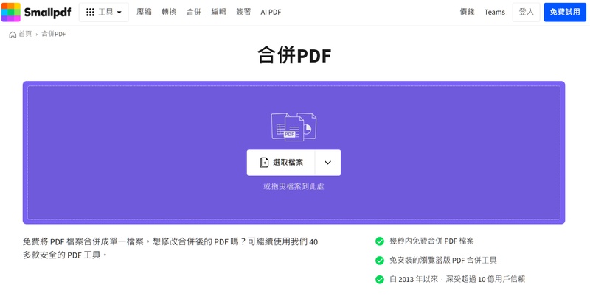Click green check beside 免安裝的瀏覽器版 PDF 合併工具
Screen dimensions: 590x304
point(380,260)
